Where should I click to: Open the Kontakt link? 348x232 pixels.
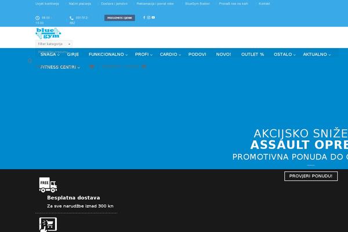(x=264, y=3)
